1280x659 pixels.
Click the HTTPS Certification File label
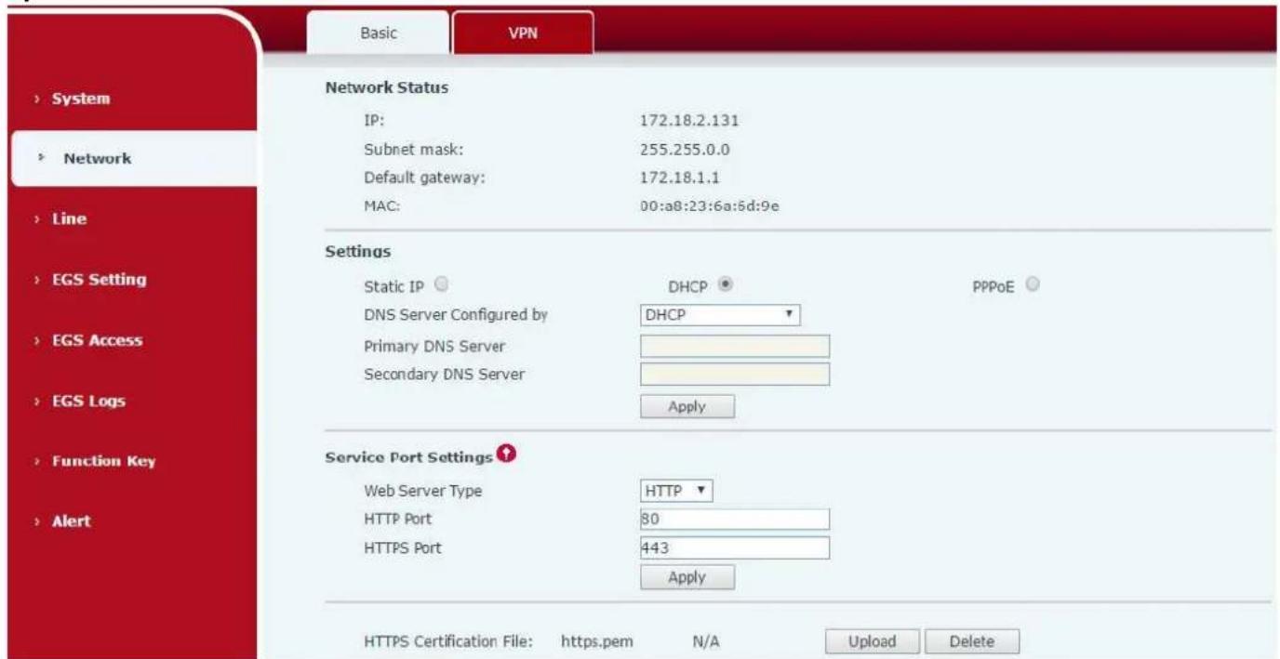[447, 641]
